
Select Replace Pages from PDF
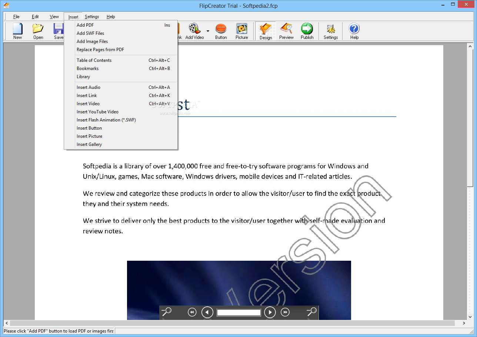tap(121, 50)
